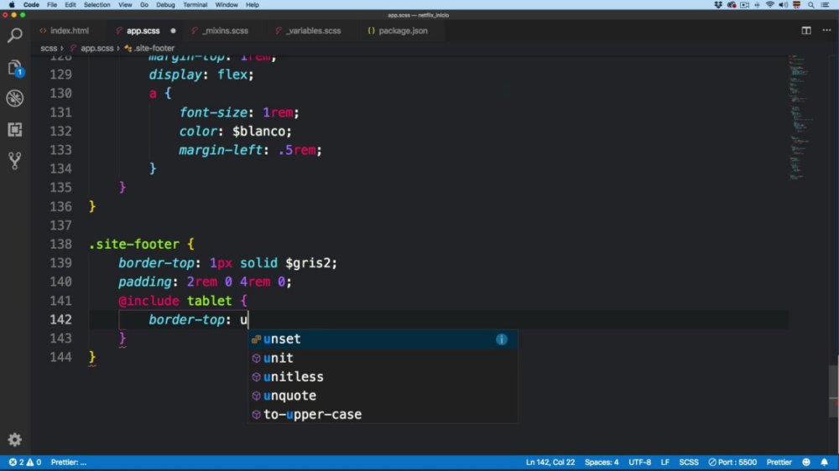Click the errors and warnings status indicator

pos(24,462)
